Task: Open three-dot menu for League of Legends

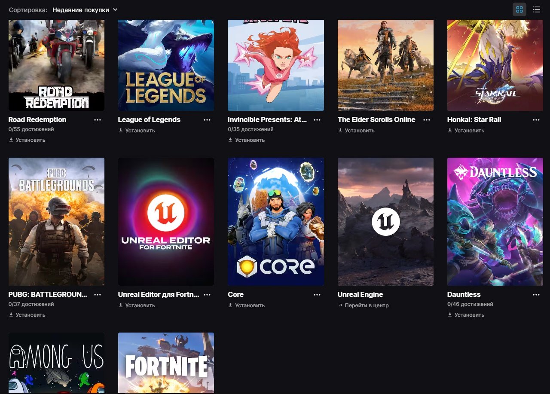Action: [207, 120]
